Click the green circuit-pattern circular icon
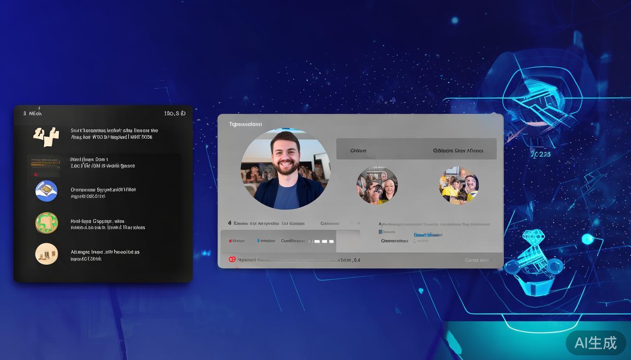This screenshot has width=631, height=360. tap(46, 223)
